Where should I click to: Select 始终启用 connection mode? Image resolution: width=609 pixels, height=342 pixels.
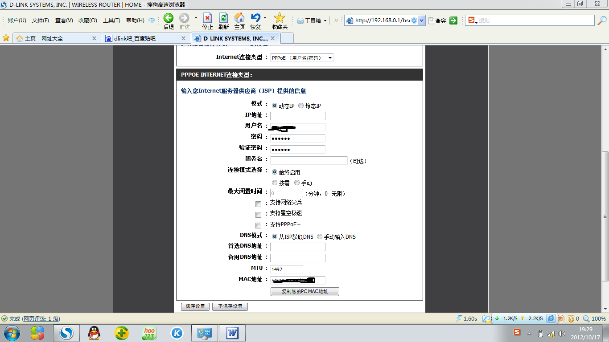point(275,172)
